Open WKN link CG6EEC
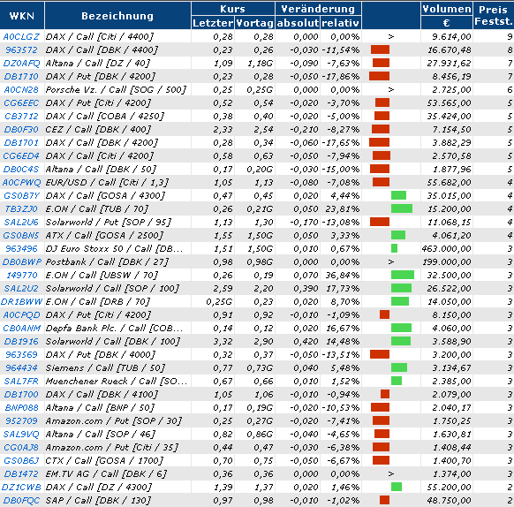 point(21,103)
